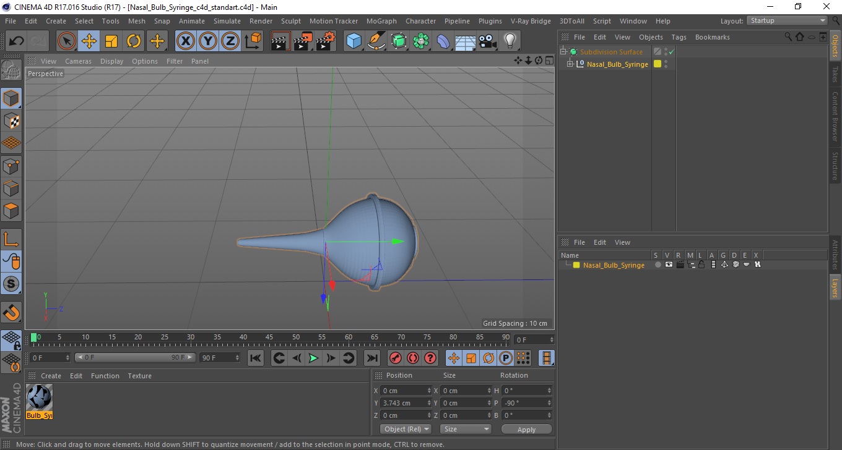Viewport: 842px width, 450px height.
Task: Switch to Texture mode in left palette
Action: click(11, 121)
